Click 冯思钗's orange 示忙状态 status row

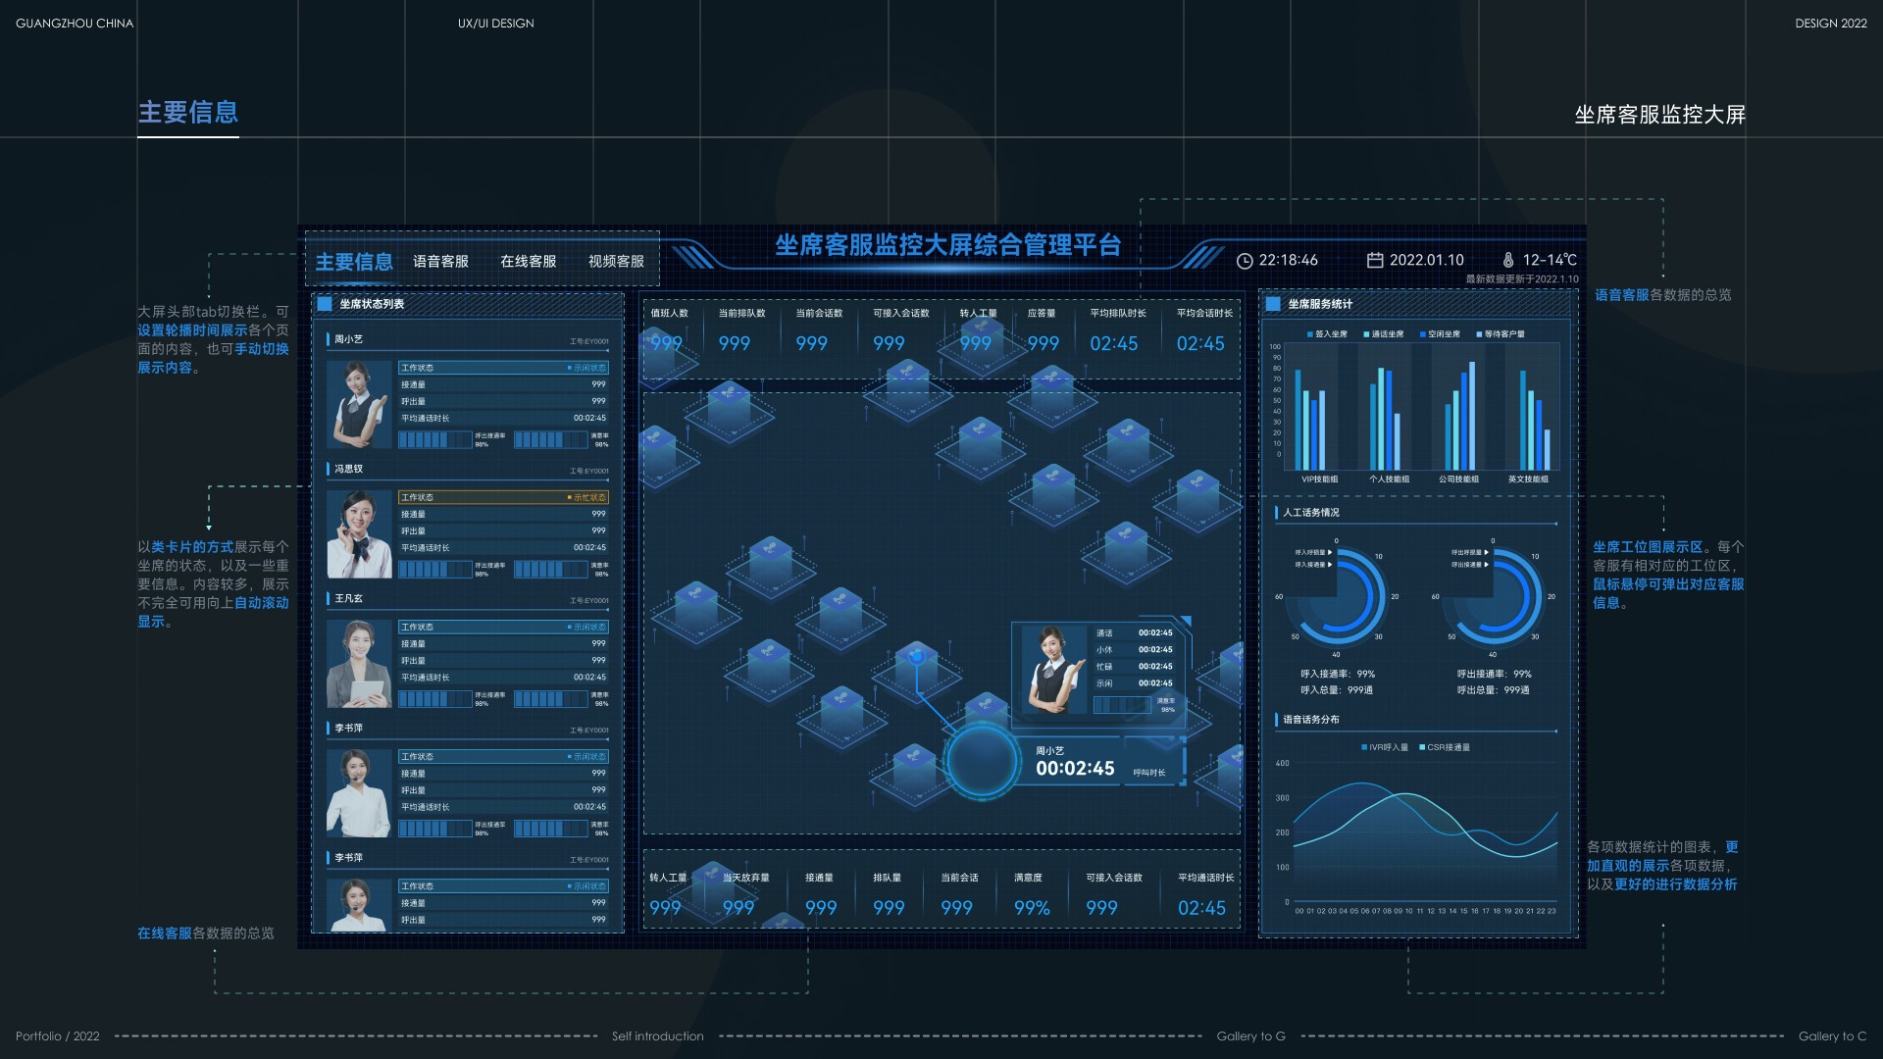pyautogui.click(x=503, y=497)
